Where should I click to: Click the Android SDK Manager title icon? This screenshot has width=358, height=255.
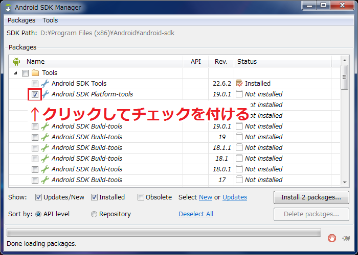coord(8,7)
